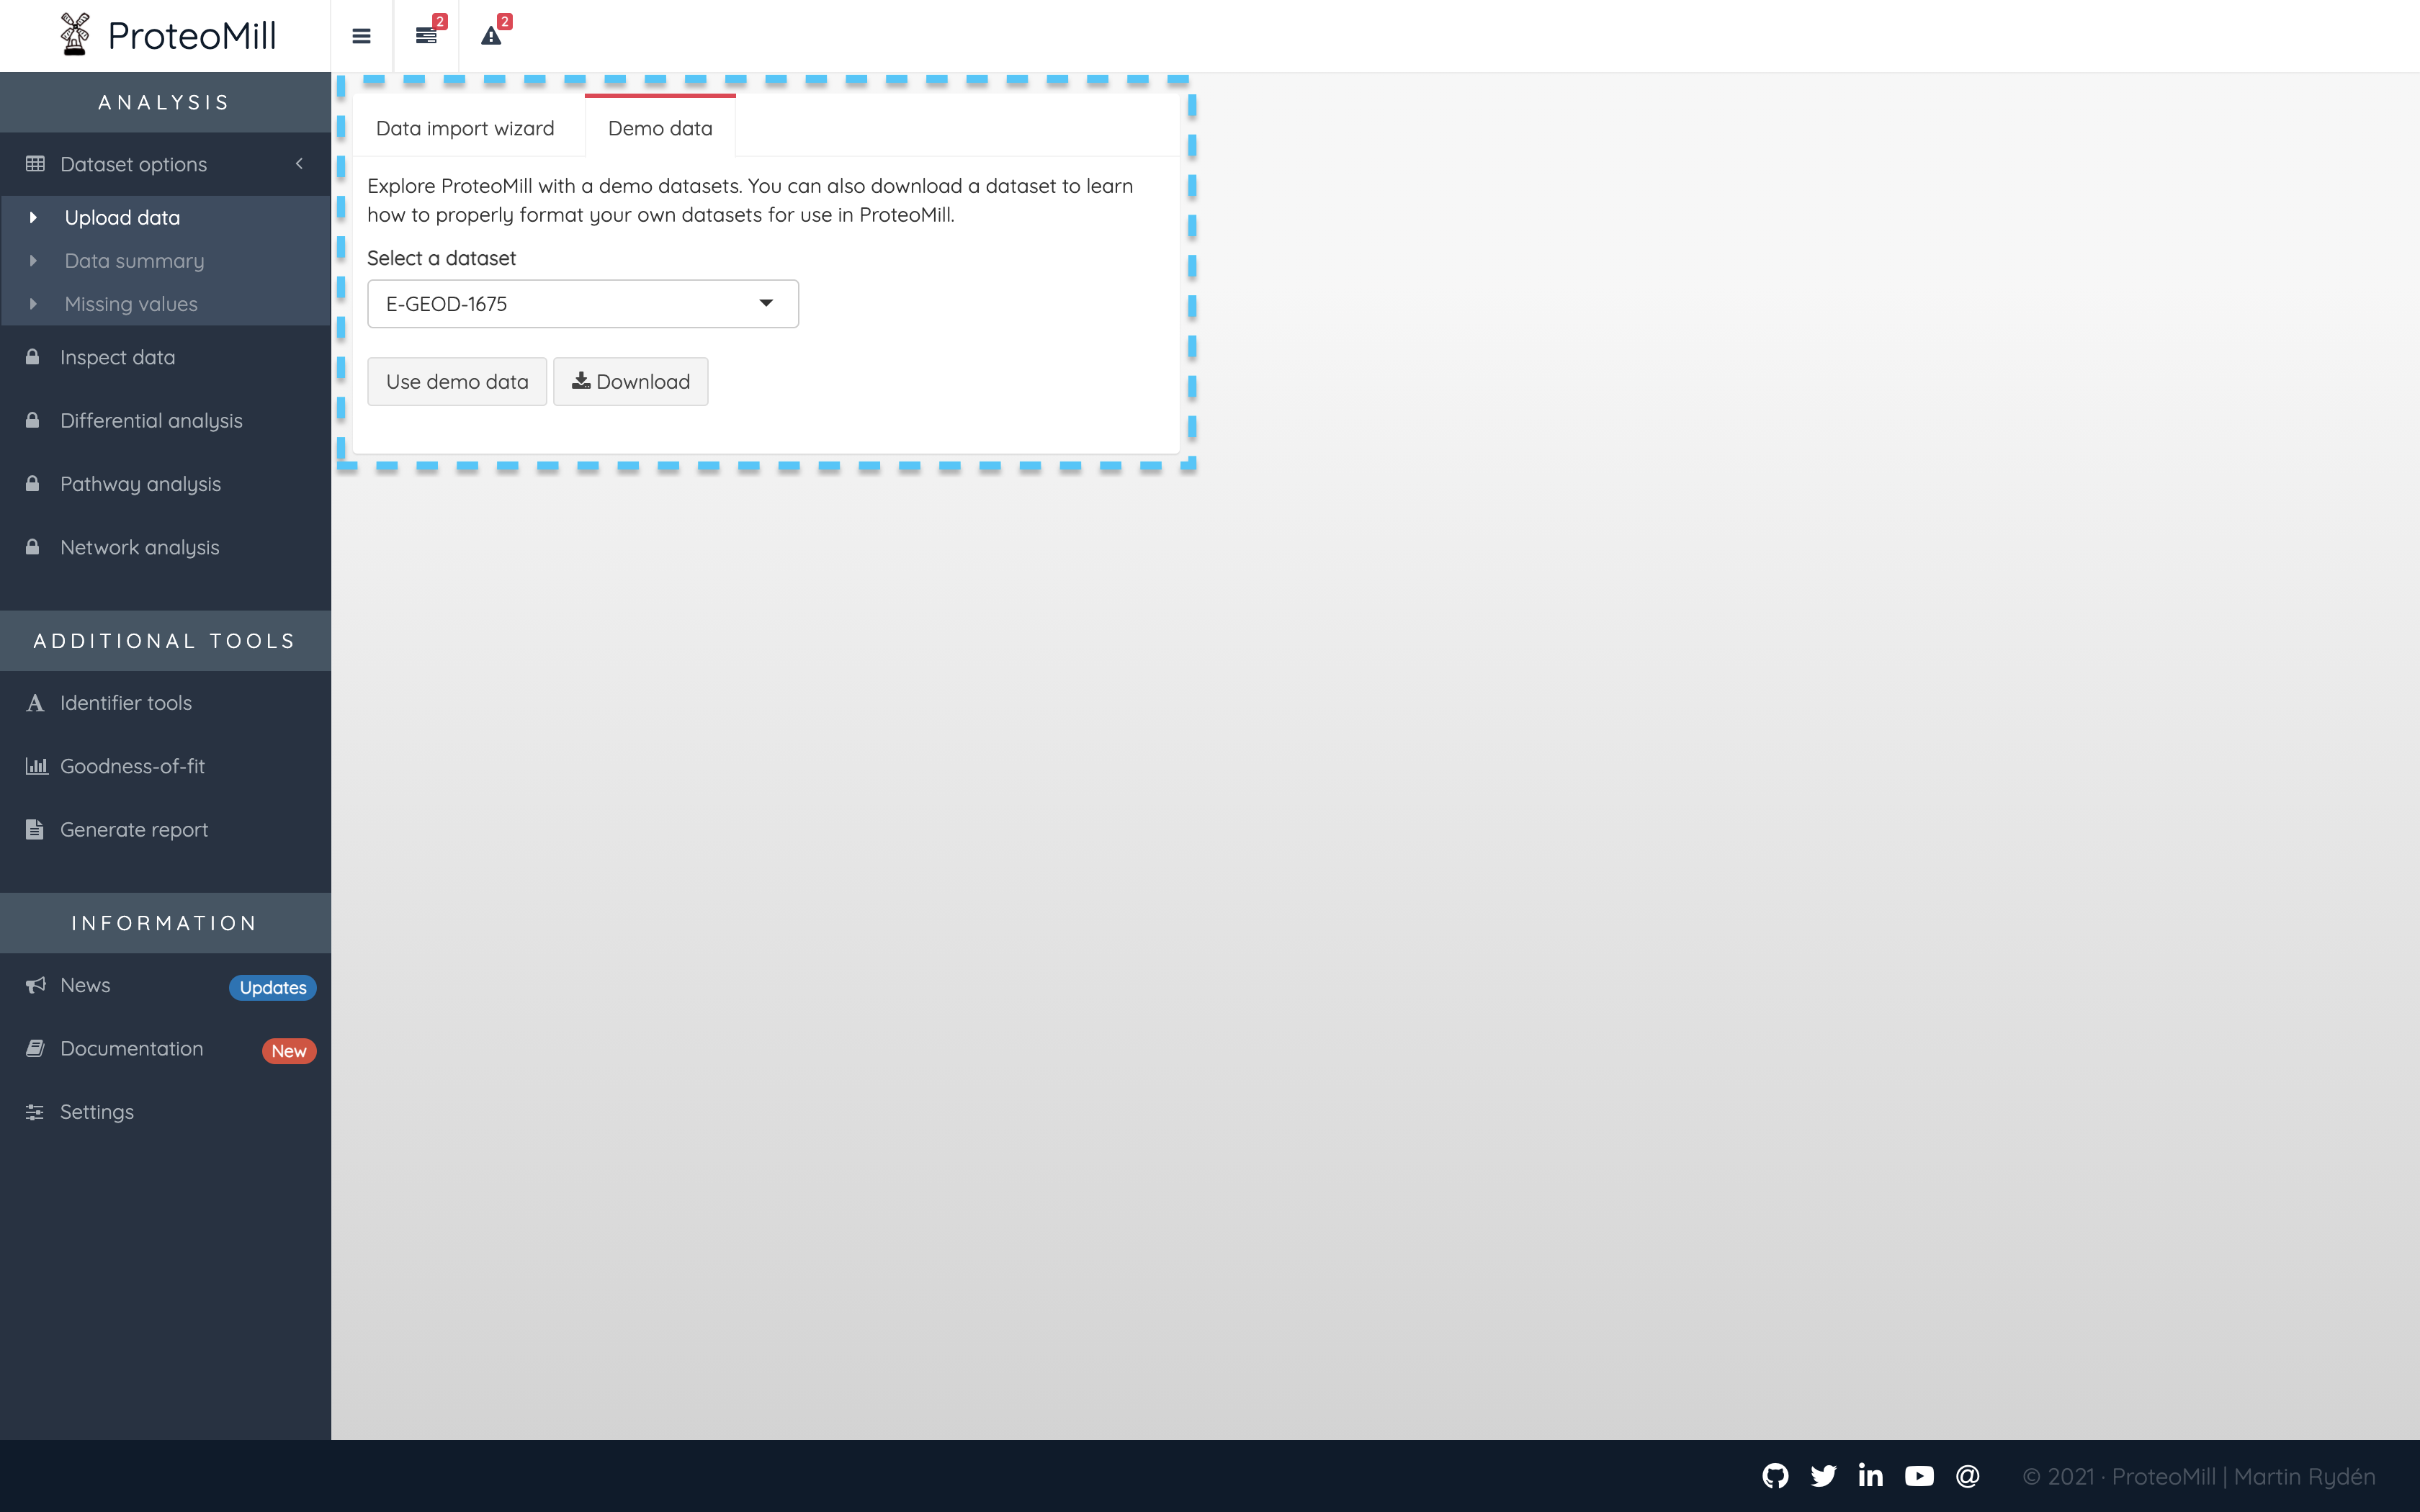The width and height of the screenshot is (2420, 1512).
Task: Open the GitHub icon in footer
Action: click(x=1775, y=1476)
